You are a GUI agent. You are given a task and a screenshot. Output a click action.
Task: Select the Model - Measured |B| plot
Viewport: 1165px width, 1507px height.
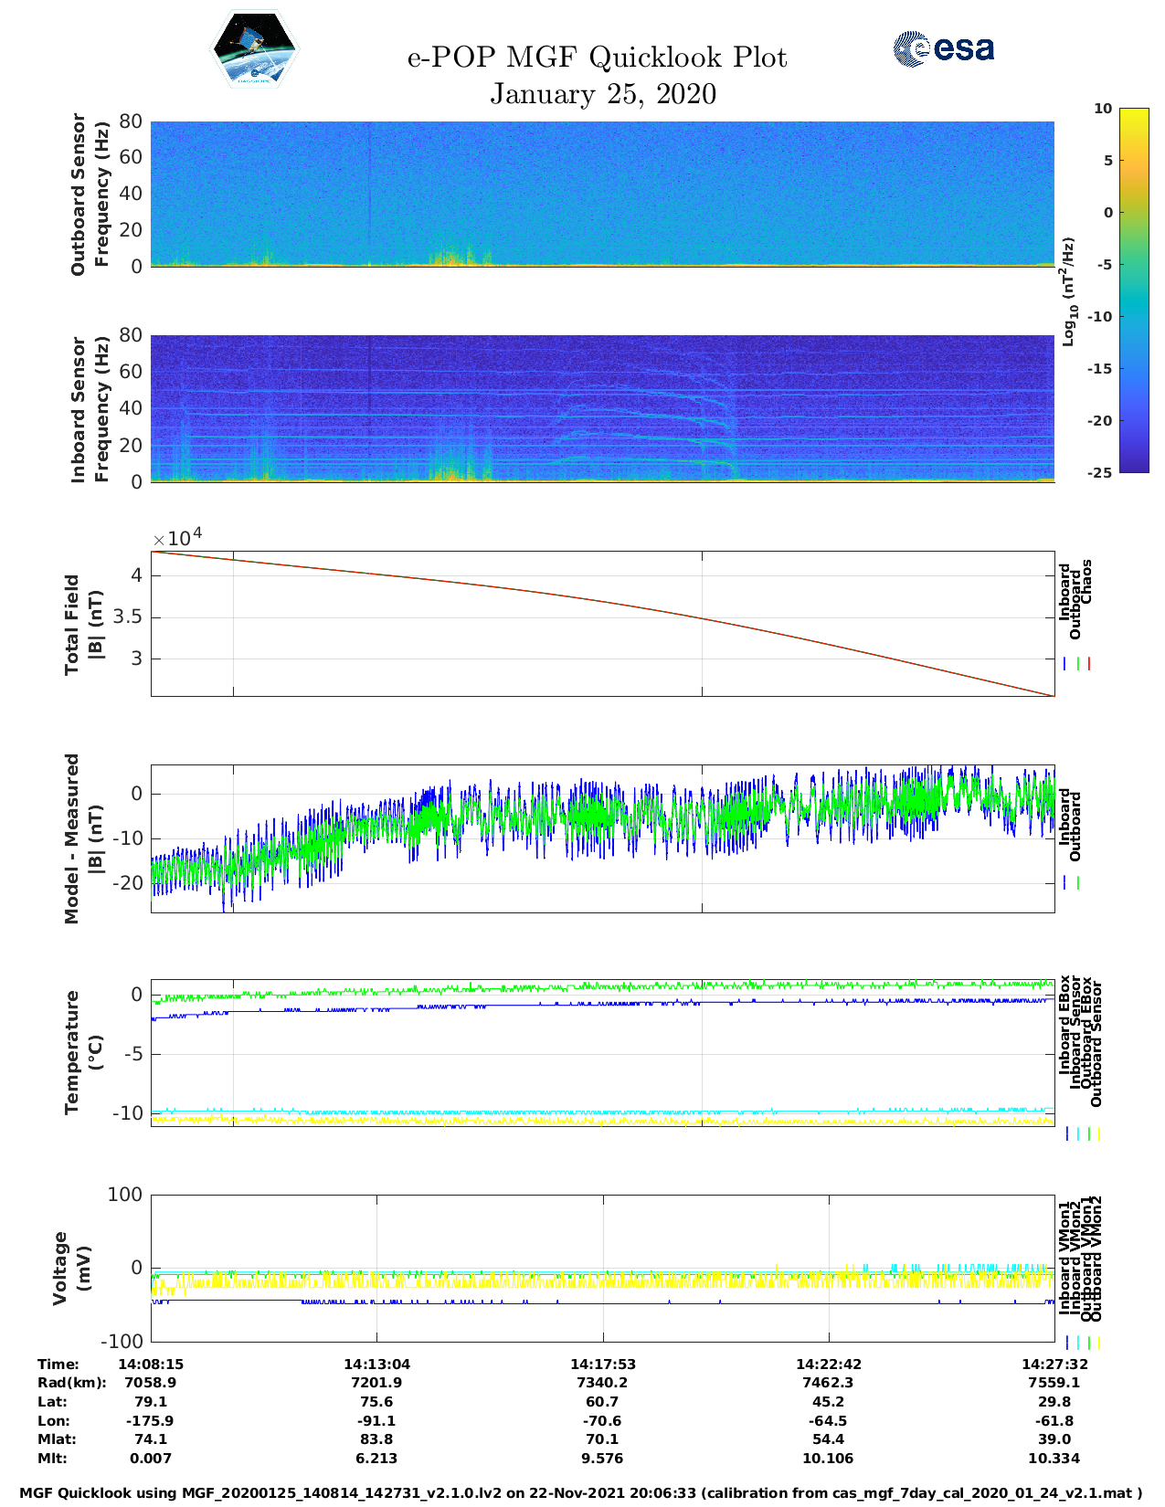coord(602,838)
